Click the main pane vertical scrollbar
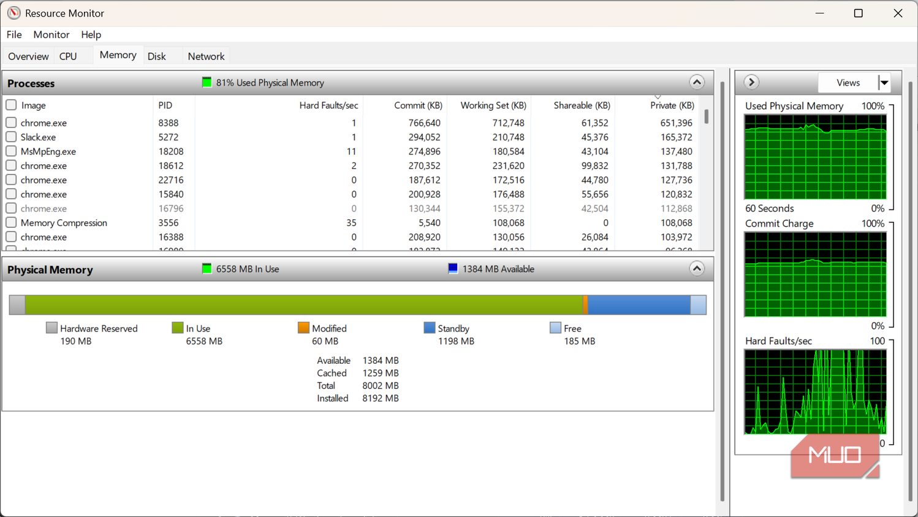Screen dimensions: 918x517 tap(723, 291)
